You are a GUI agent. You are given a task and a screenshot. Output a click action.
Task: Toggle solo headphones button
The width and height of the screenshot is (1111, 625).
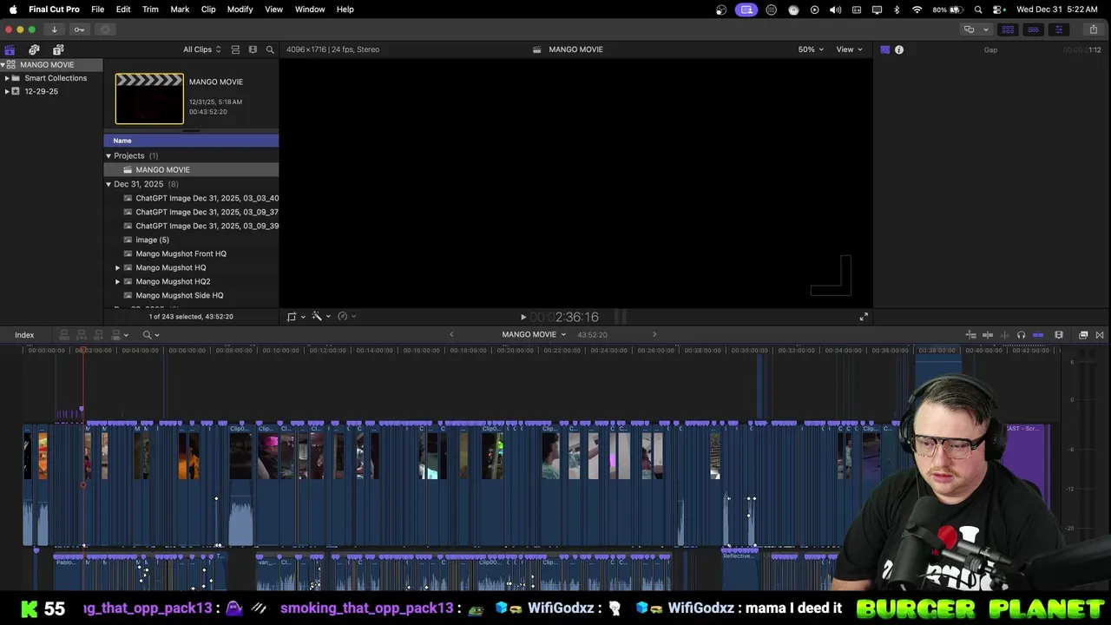1021,335
